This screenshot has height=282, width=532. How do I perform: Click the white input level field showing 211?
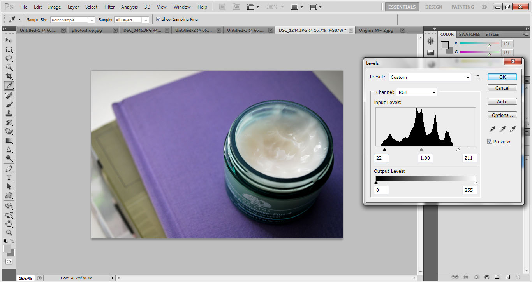click(x=470, y=158)
